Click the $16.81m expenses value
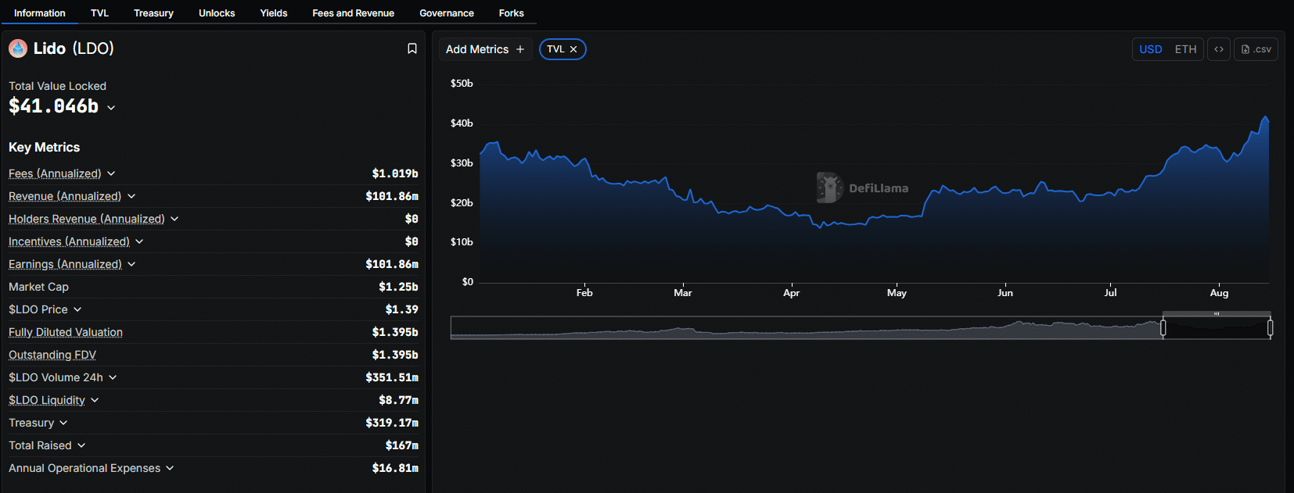The height and width of the screenshot is (493, 1294). coord(395,468)
